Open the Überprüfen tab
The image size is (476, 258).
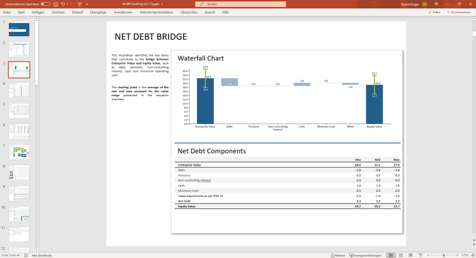tap(189, 12)
